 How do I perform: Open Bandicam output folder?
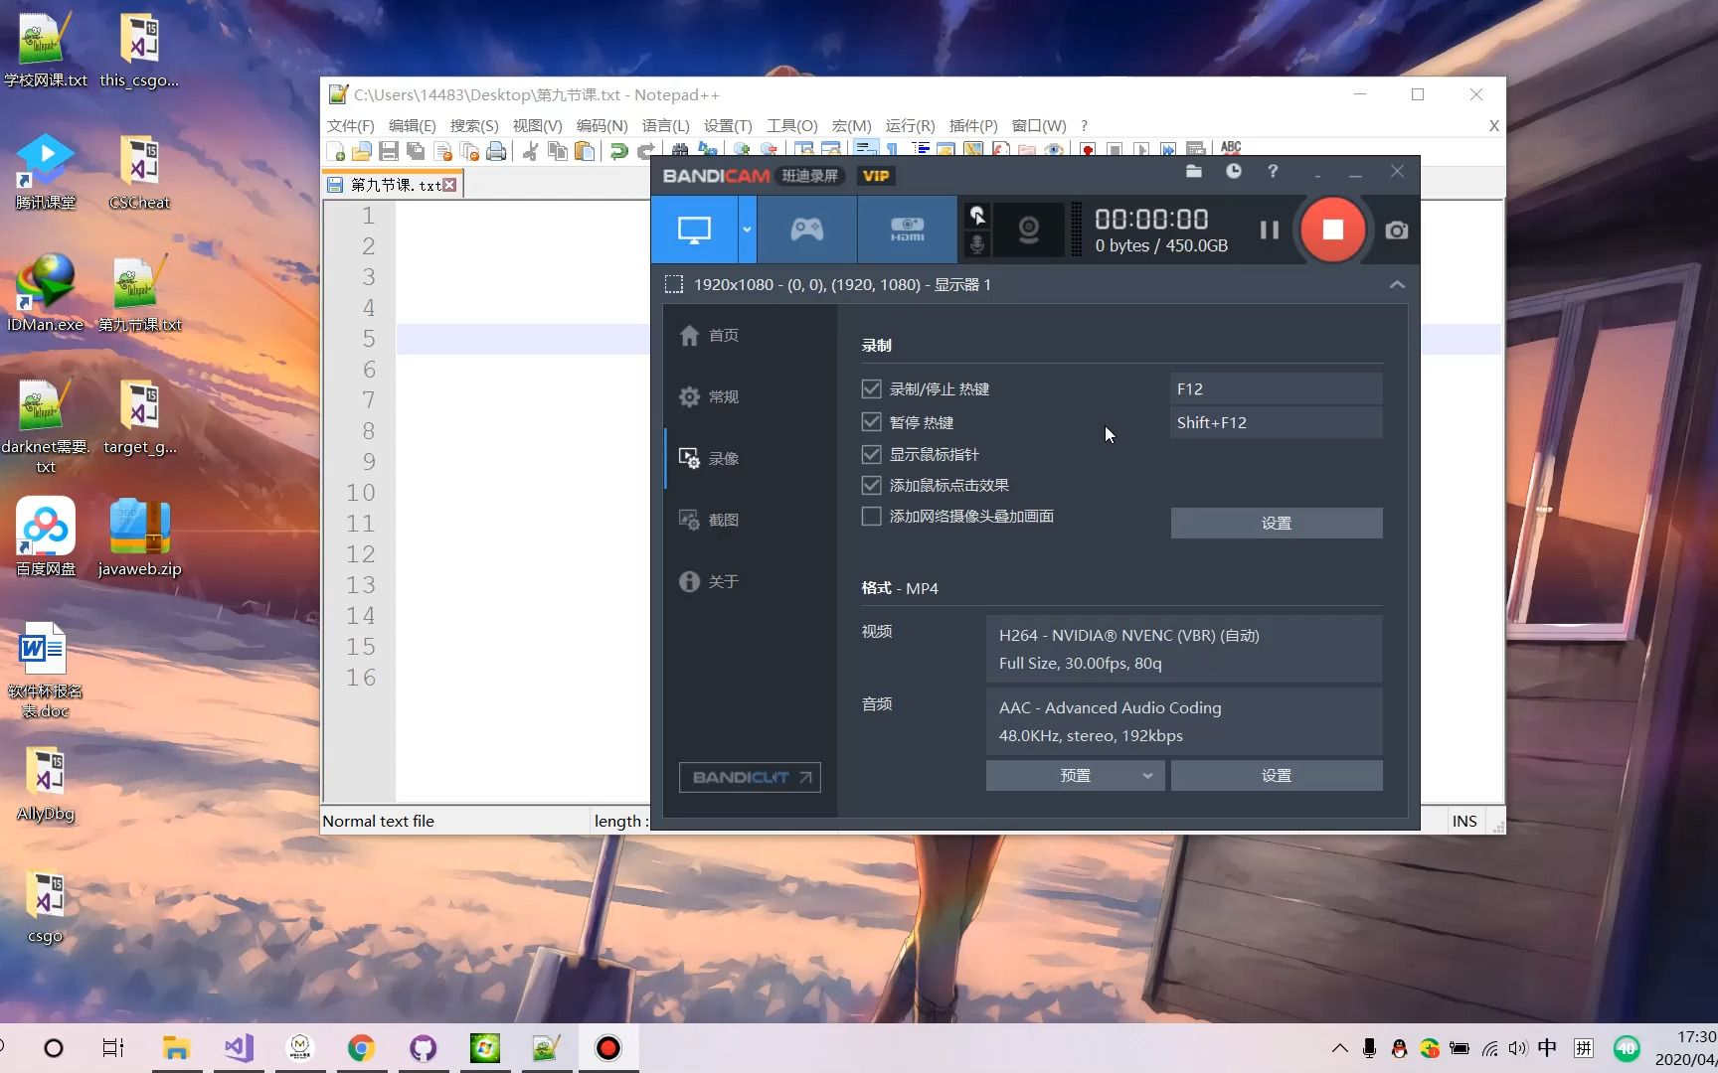point(1193,171)
